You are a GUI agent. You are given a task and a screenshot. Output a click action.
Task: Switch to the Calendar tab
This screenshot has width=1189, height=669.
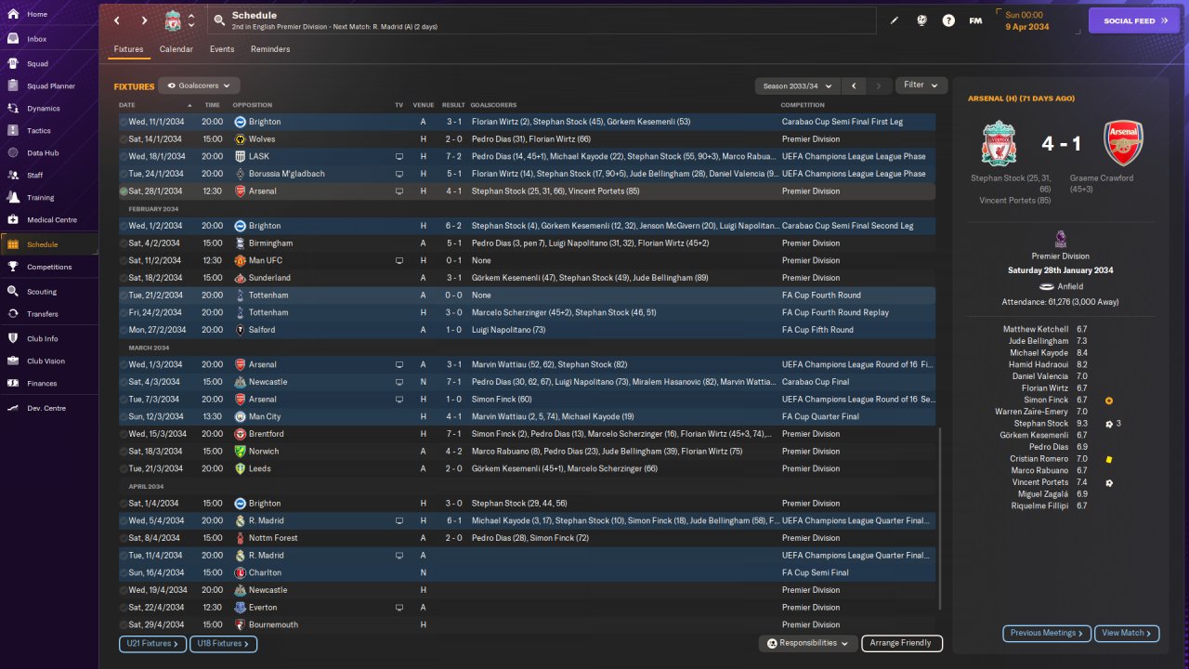click(176, 49)
